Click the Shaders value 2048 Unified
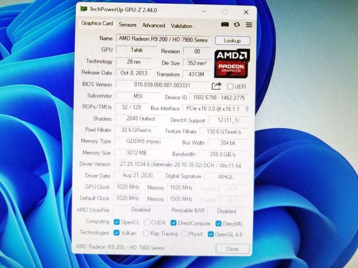 pos(141,118)
